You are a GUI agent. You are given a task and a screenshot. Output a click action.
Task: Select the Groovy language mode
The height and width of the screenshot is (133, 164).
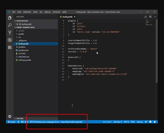(x=140, y=122)
